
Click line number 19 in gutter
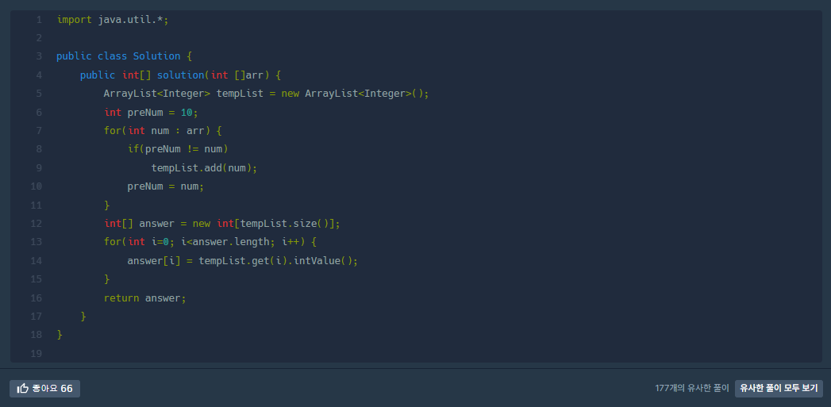click(36, 354)
